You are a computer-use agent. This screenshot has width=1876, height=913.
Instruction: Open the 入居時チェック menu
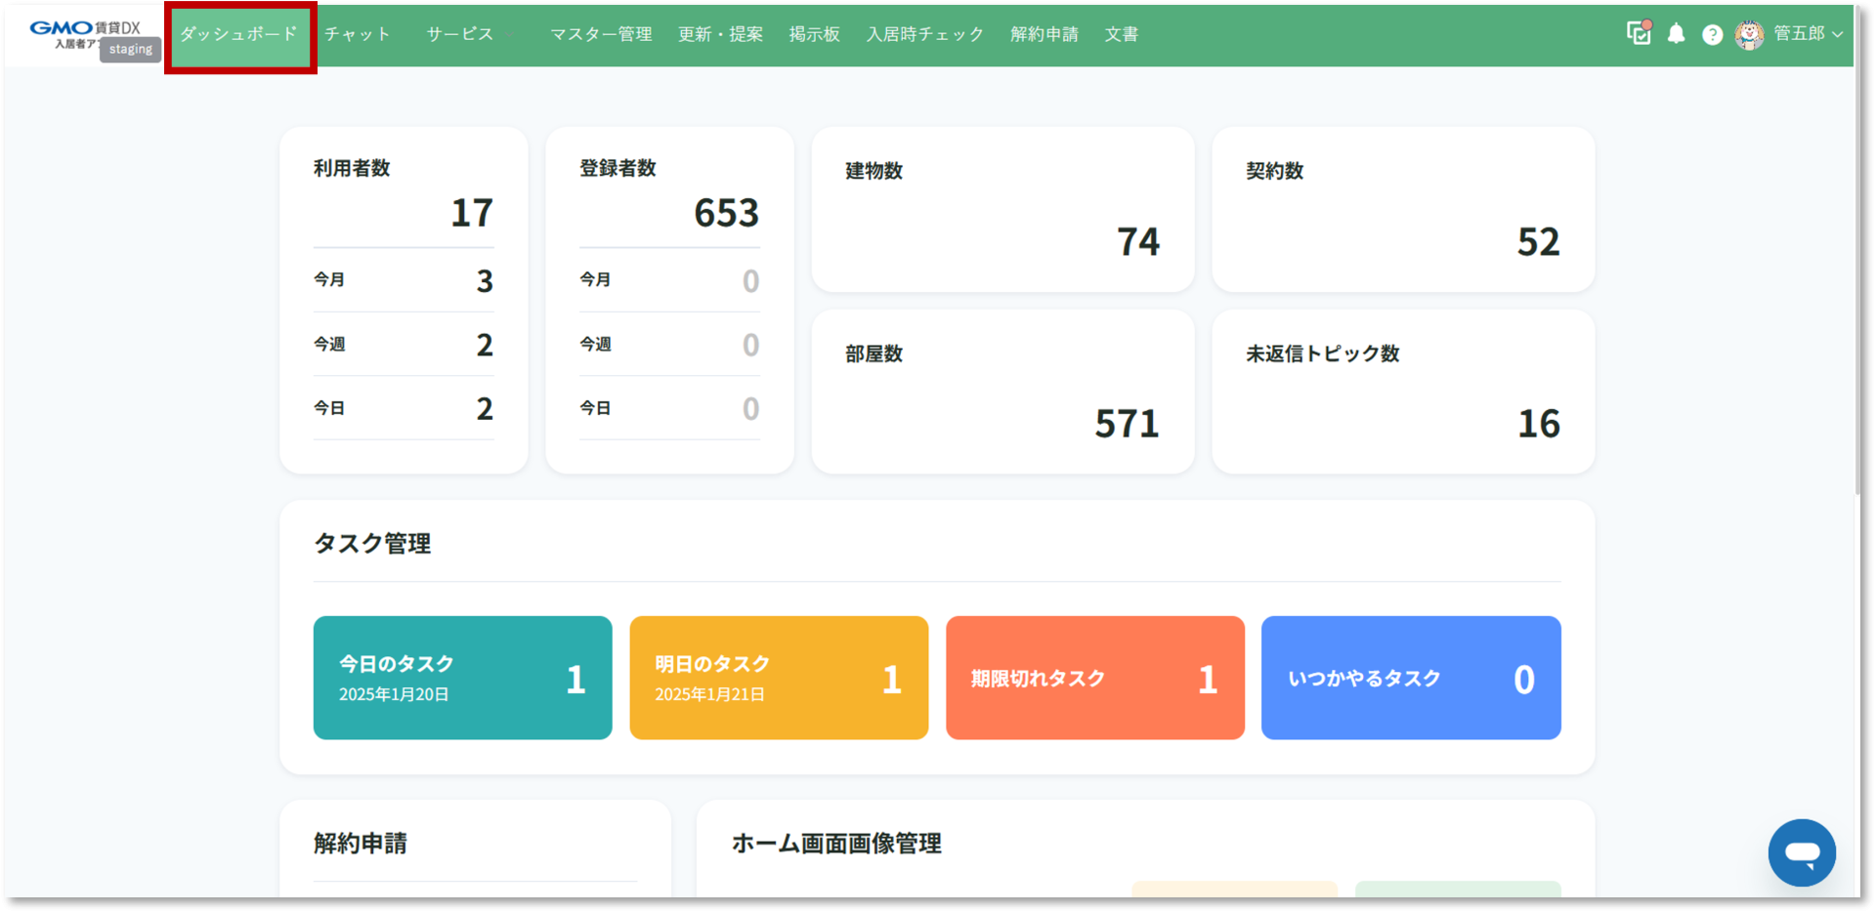click(x=924, y=34)
